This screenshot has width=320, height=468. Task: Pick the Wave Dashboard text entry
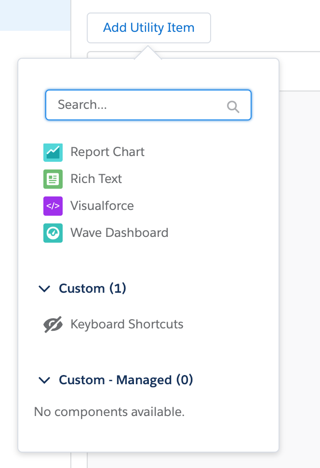coord(120,233)
